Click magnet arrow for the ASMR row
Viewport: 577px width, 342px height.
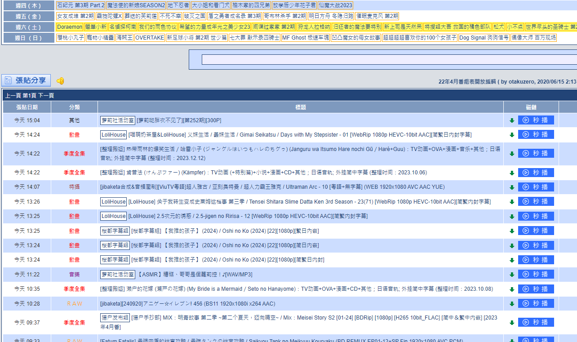512,275
